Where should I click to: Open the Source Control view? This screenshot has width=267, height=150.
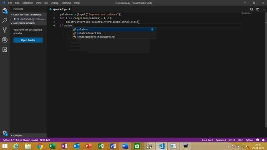(x=5, y=30)
